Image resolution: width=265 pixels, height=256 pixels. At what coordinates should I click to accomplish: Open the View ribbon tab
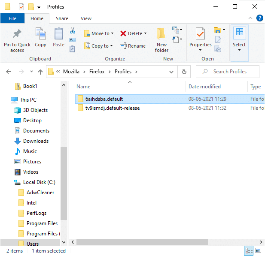pos(86,18)
